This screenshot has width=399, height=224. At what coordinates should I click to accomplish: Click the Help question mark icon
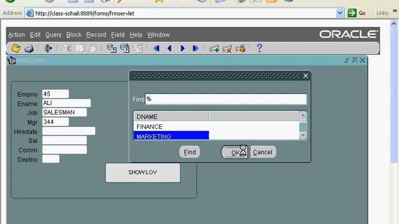click(x=259, y=48)
